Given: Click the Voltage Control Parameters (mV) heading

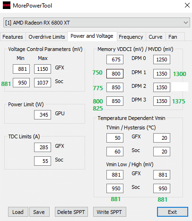Looking at the screenshot, I should (45, 49).
